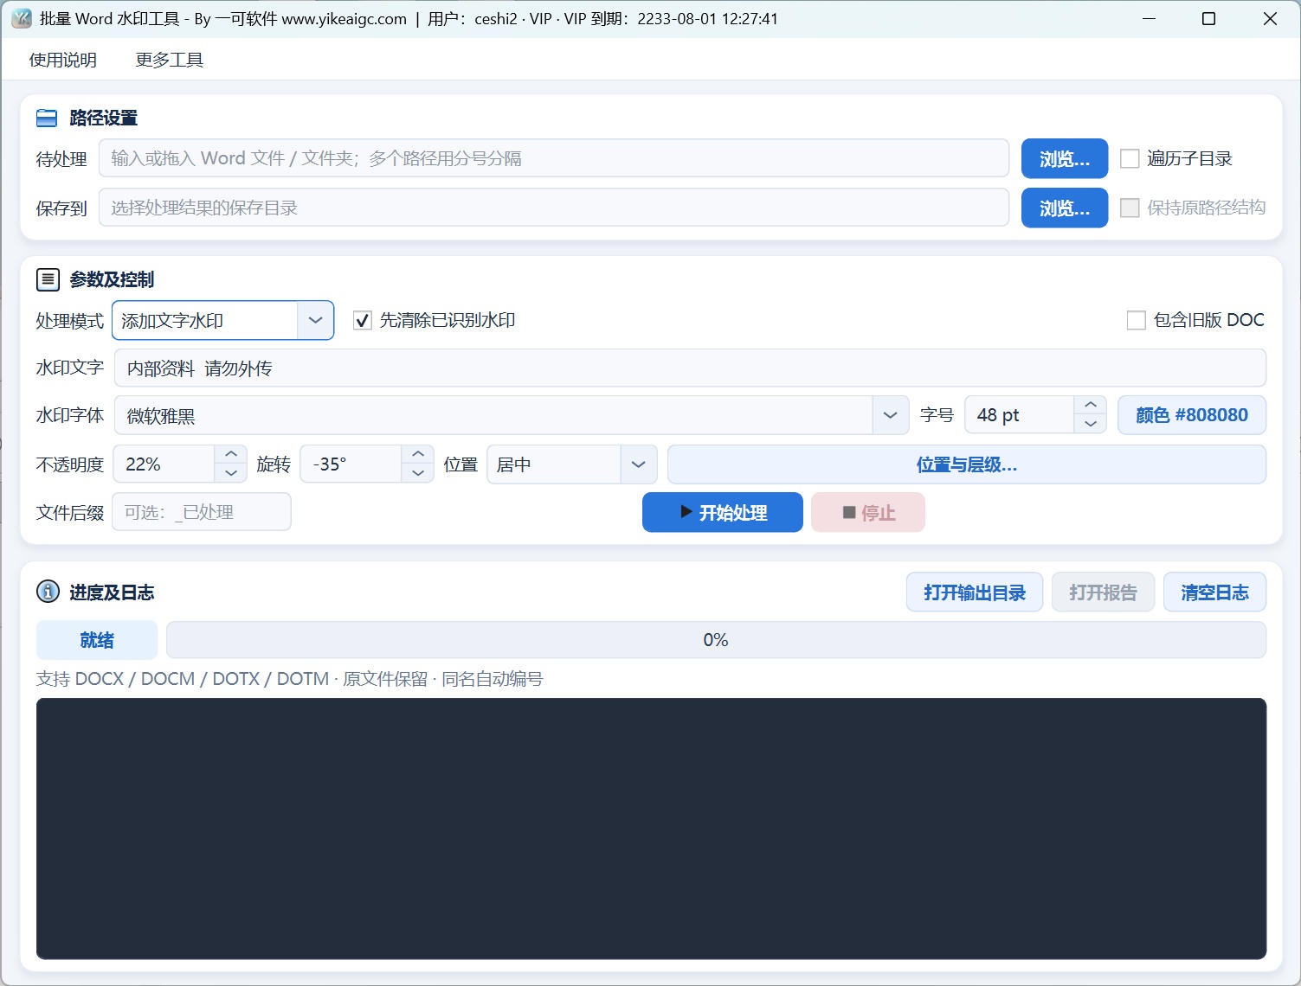Increase the 旋转 rotation angle
This screenshot has width=1301, height=986.
coord(418,455)
